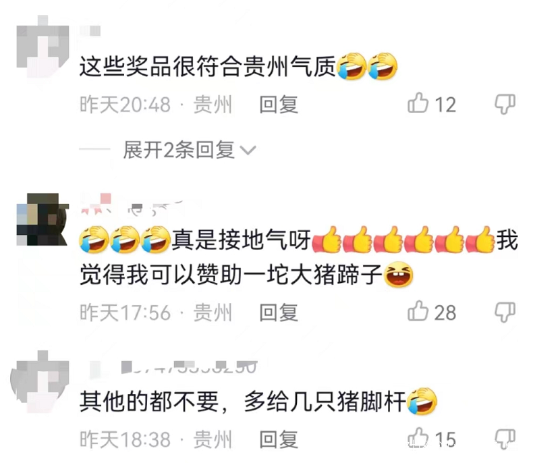Reply to the 20:48 comment
This screenshot has width=533, height=463.
click(279, 104)
